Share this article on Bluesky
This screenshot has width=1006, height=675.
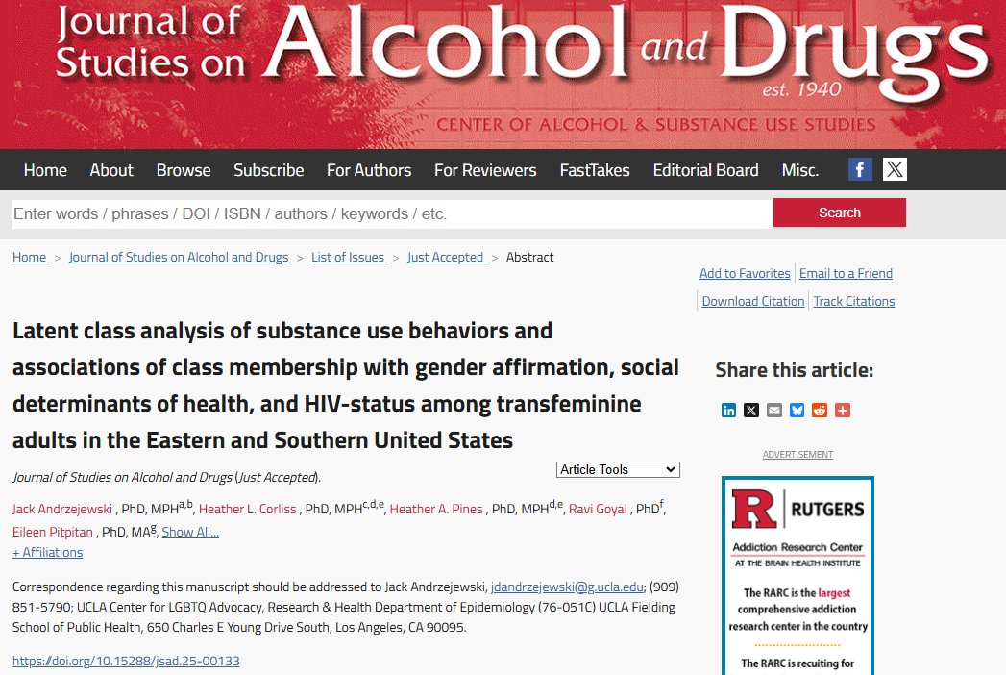tap(797, 411)
